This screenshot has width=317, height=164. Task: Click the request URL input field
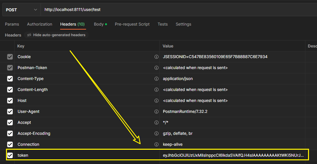click(176, 10)
